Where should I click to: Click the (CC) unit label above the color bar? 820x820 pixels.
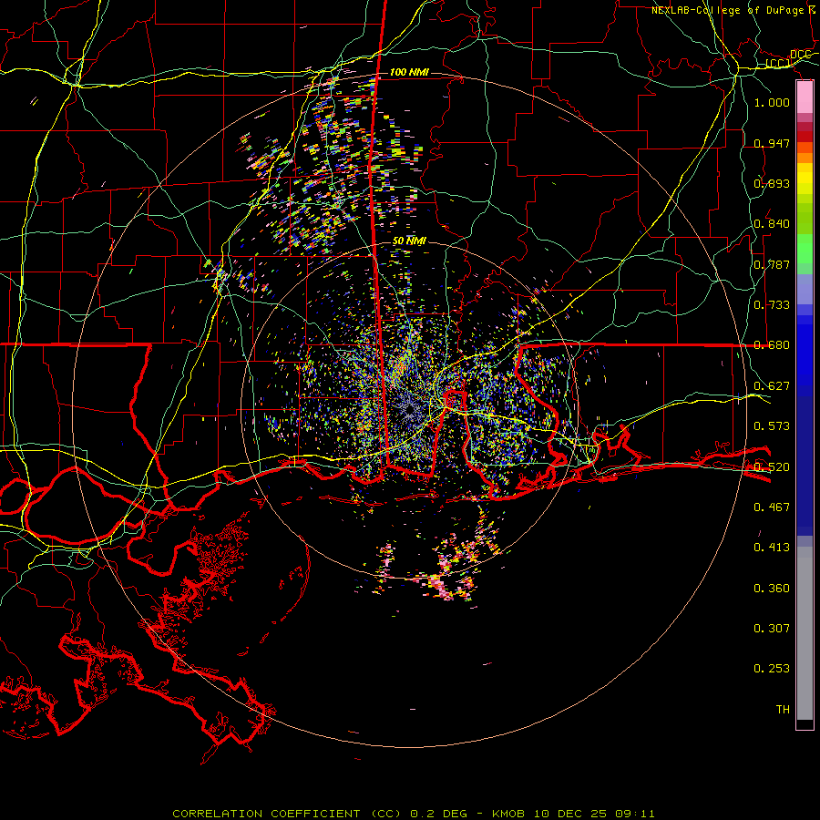[778, 64]
